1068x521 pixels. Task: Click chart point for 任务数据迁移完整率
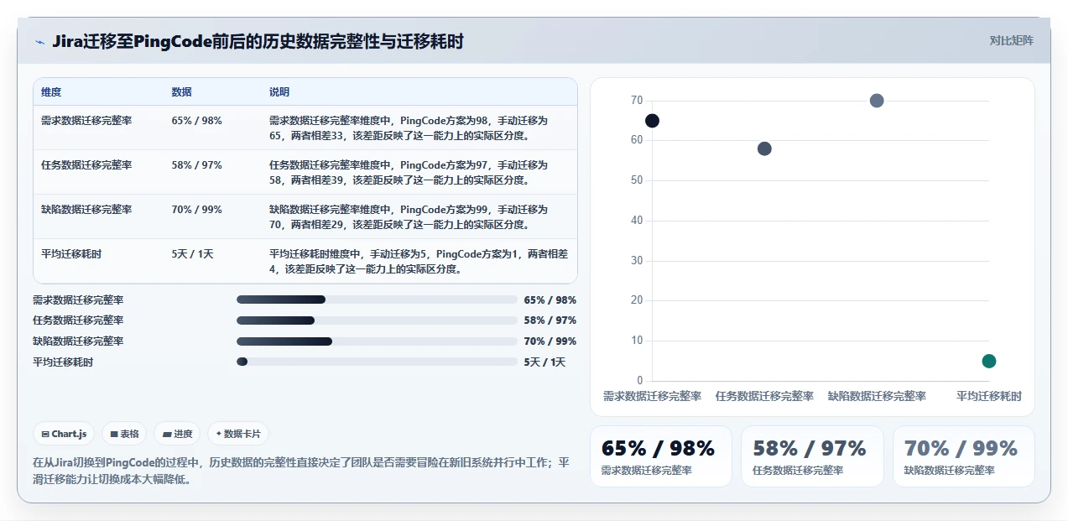764,148
